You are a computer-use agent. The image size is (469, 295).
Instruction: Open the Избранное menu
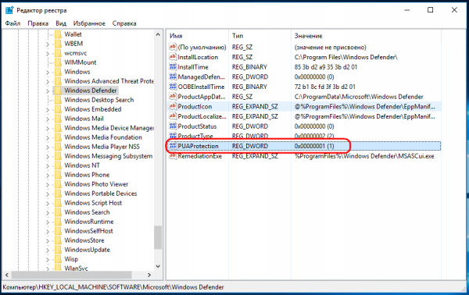click(x=89, y=23)
